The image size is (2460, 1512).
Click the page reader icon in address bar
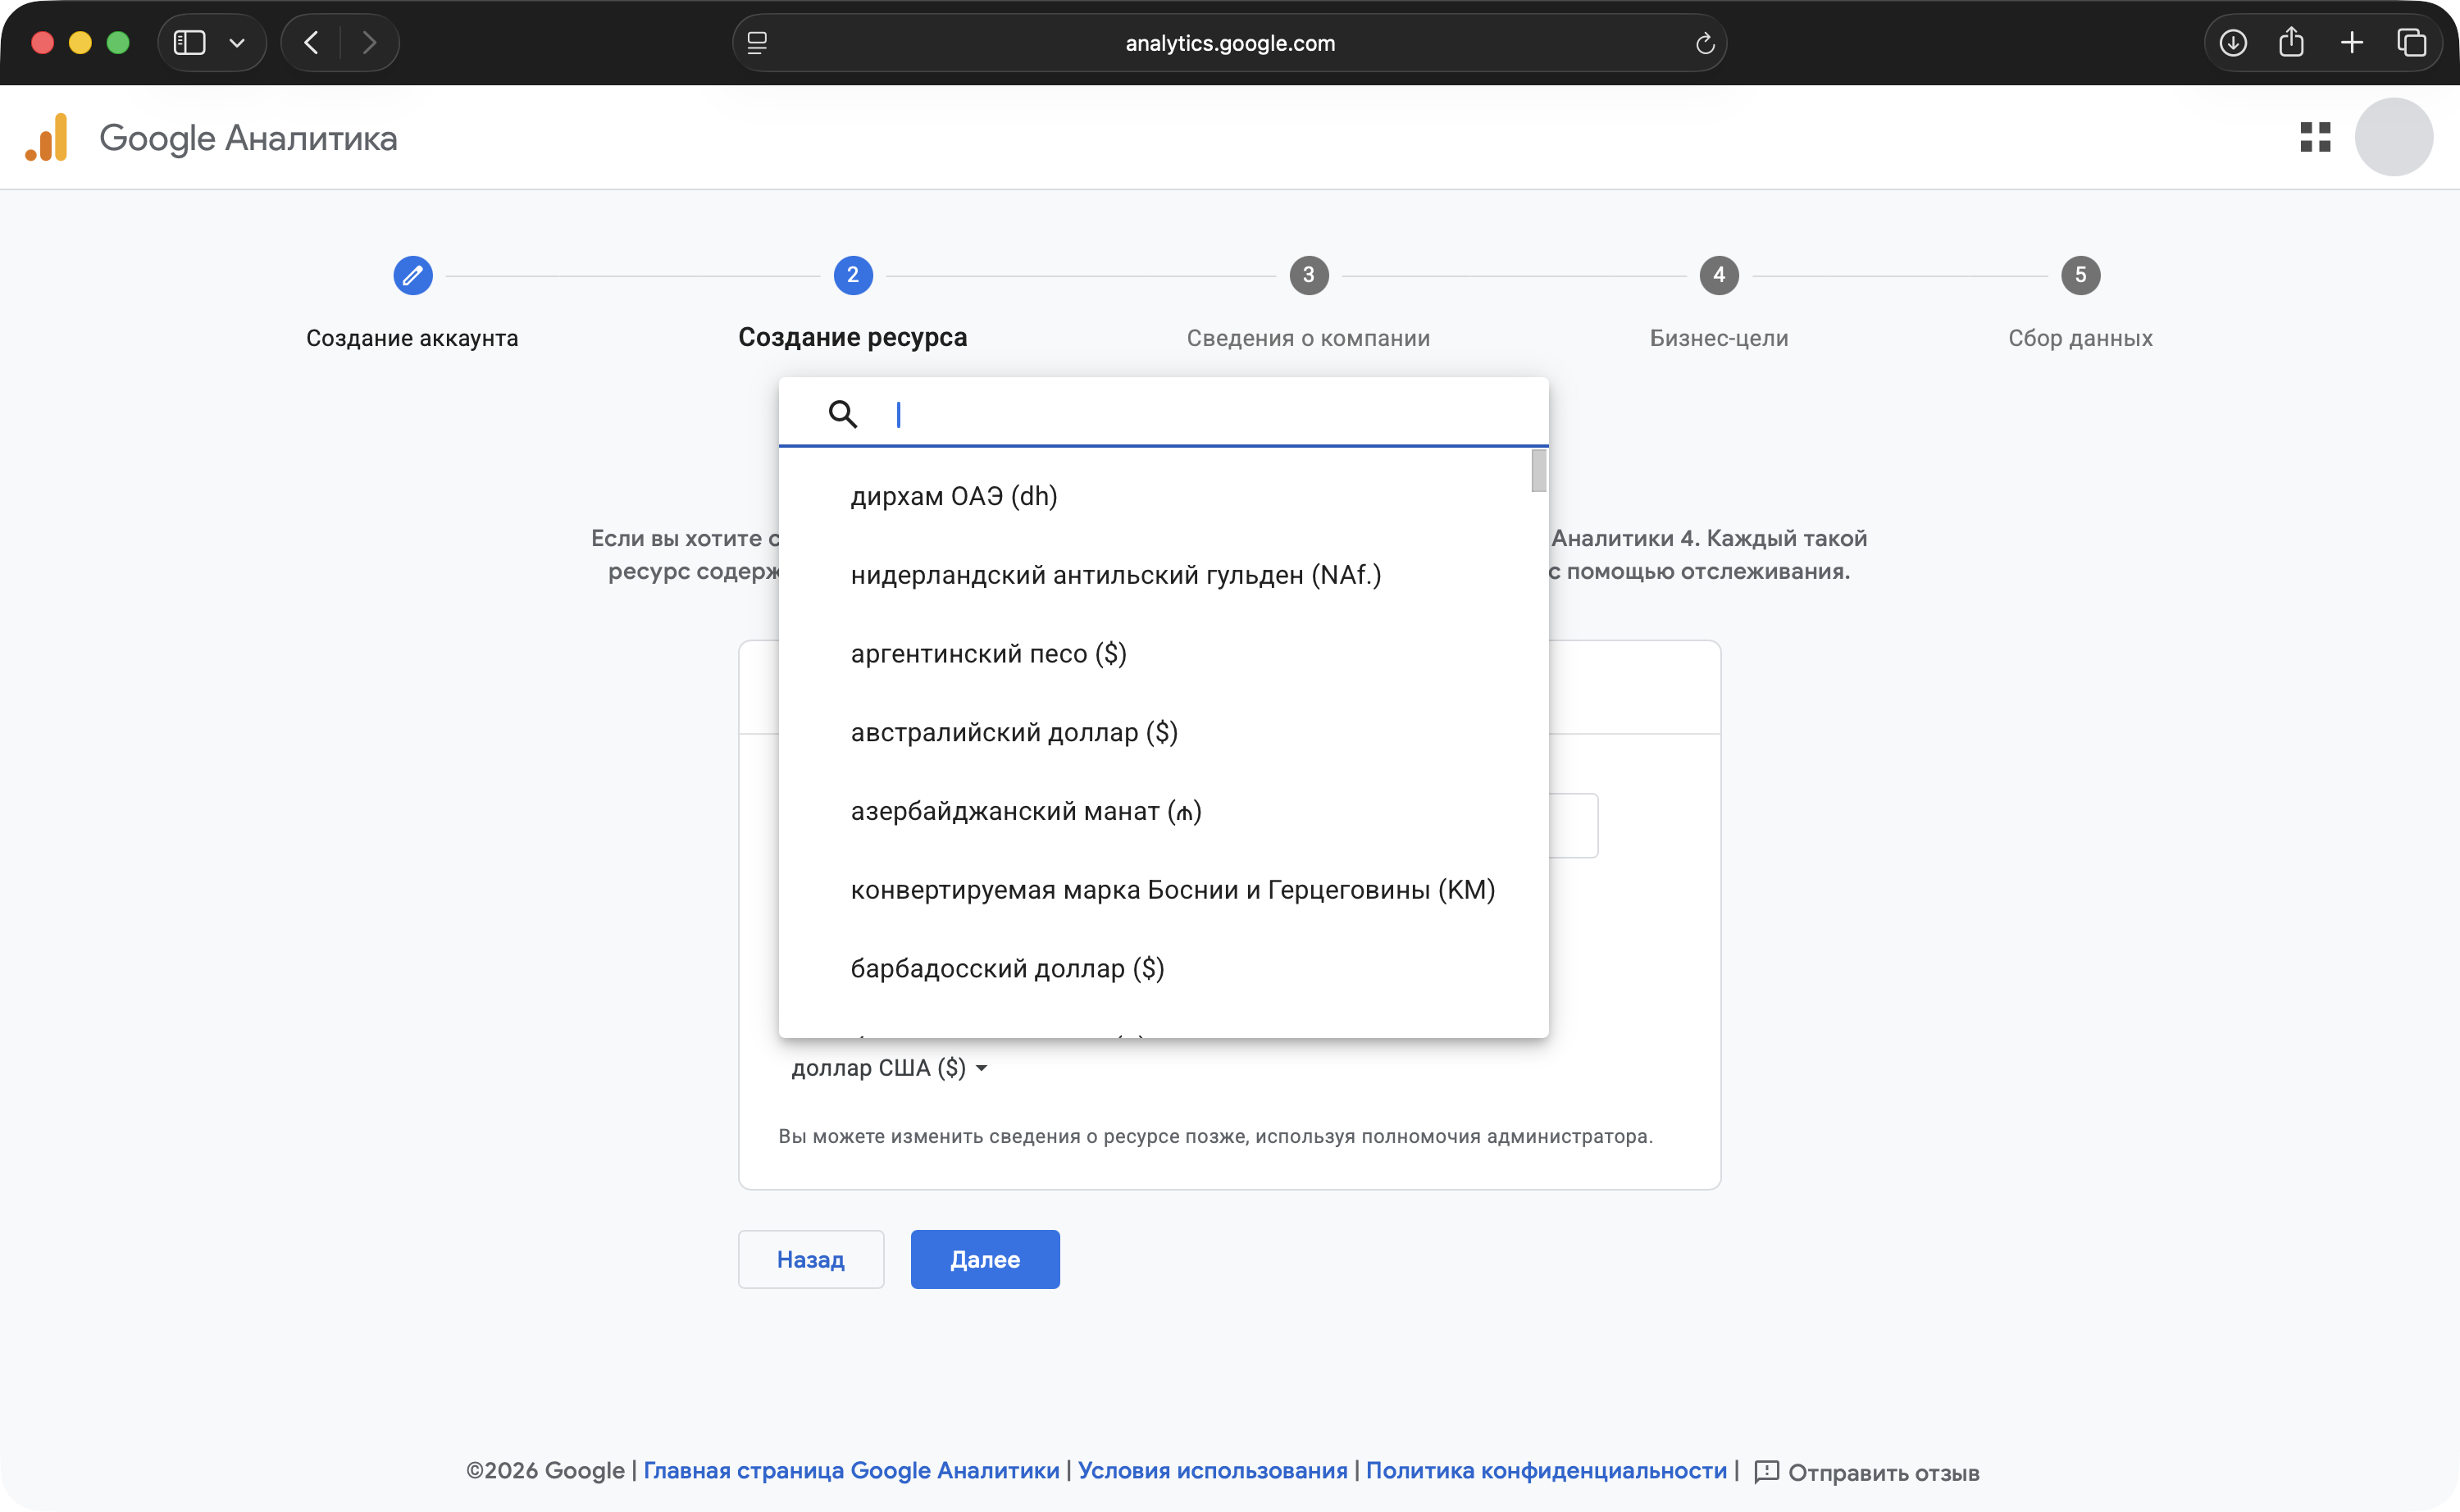[757, 43]
